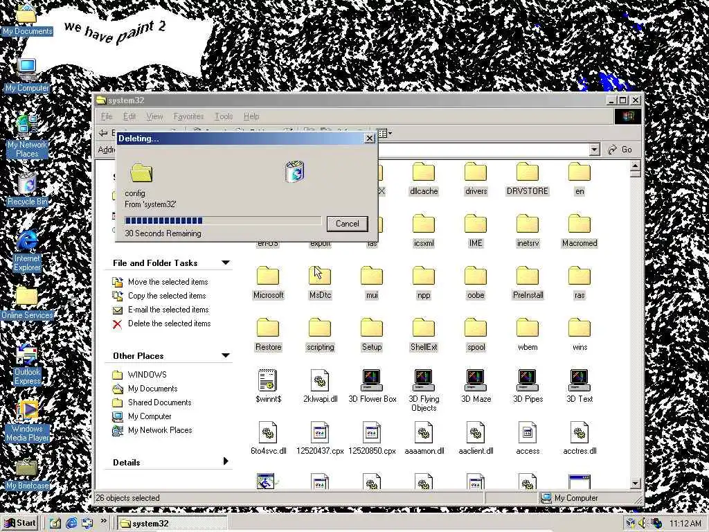Expand Quick Launch overflow chevron
Screen dimensions: 709x532
104,521
